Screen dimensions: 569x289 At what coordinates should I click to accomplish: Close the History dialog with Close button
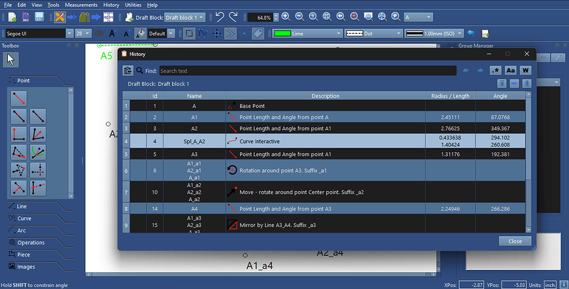coord(514,241)
